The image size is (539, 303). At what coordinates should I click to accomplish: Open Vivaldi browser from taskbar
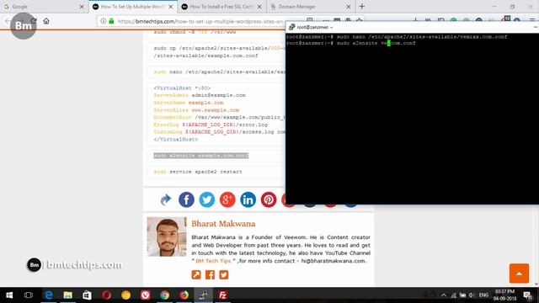(146, 295)
